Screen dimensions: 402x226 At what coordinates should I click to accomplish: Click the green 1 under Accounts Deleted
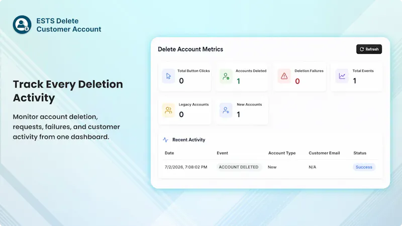pyautogui.click(x=238, y=81)
